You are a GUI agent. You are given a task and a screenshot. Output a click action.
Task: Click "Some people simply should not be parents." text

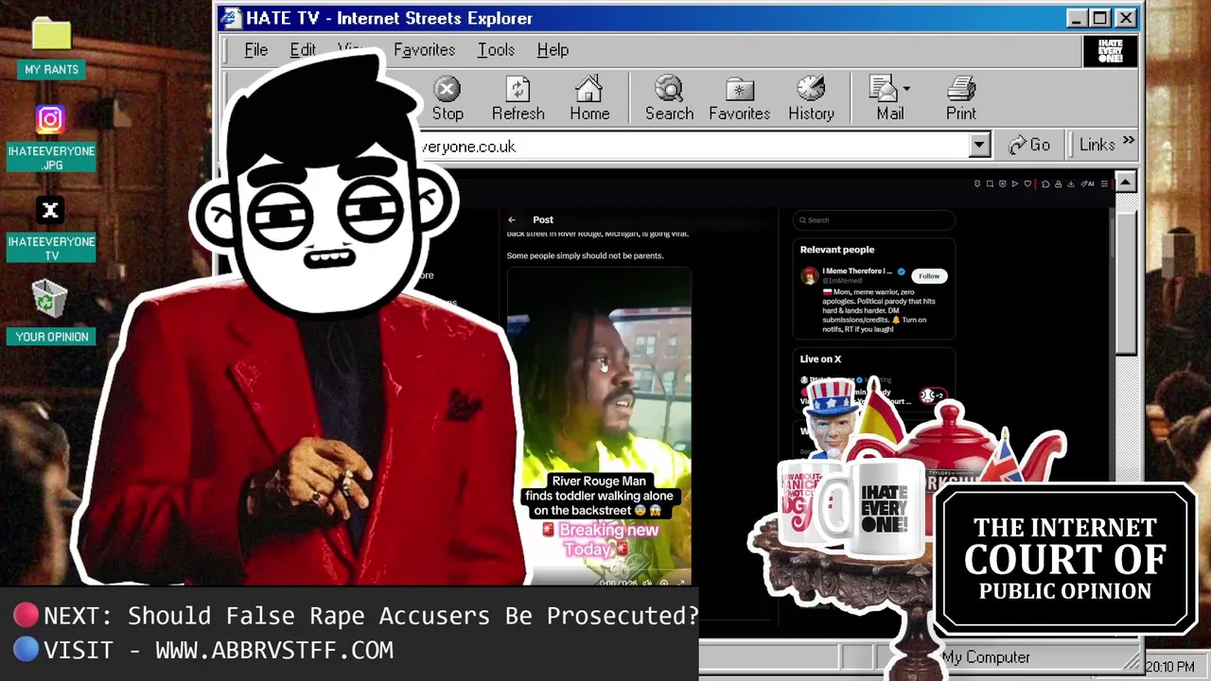coord(585,255)
